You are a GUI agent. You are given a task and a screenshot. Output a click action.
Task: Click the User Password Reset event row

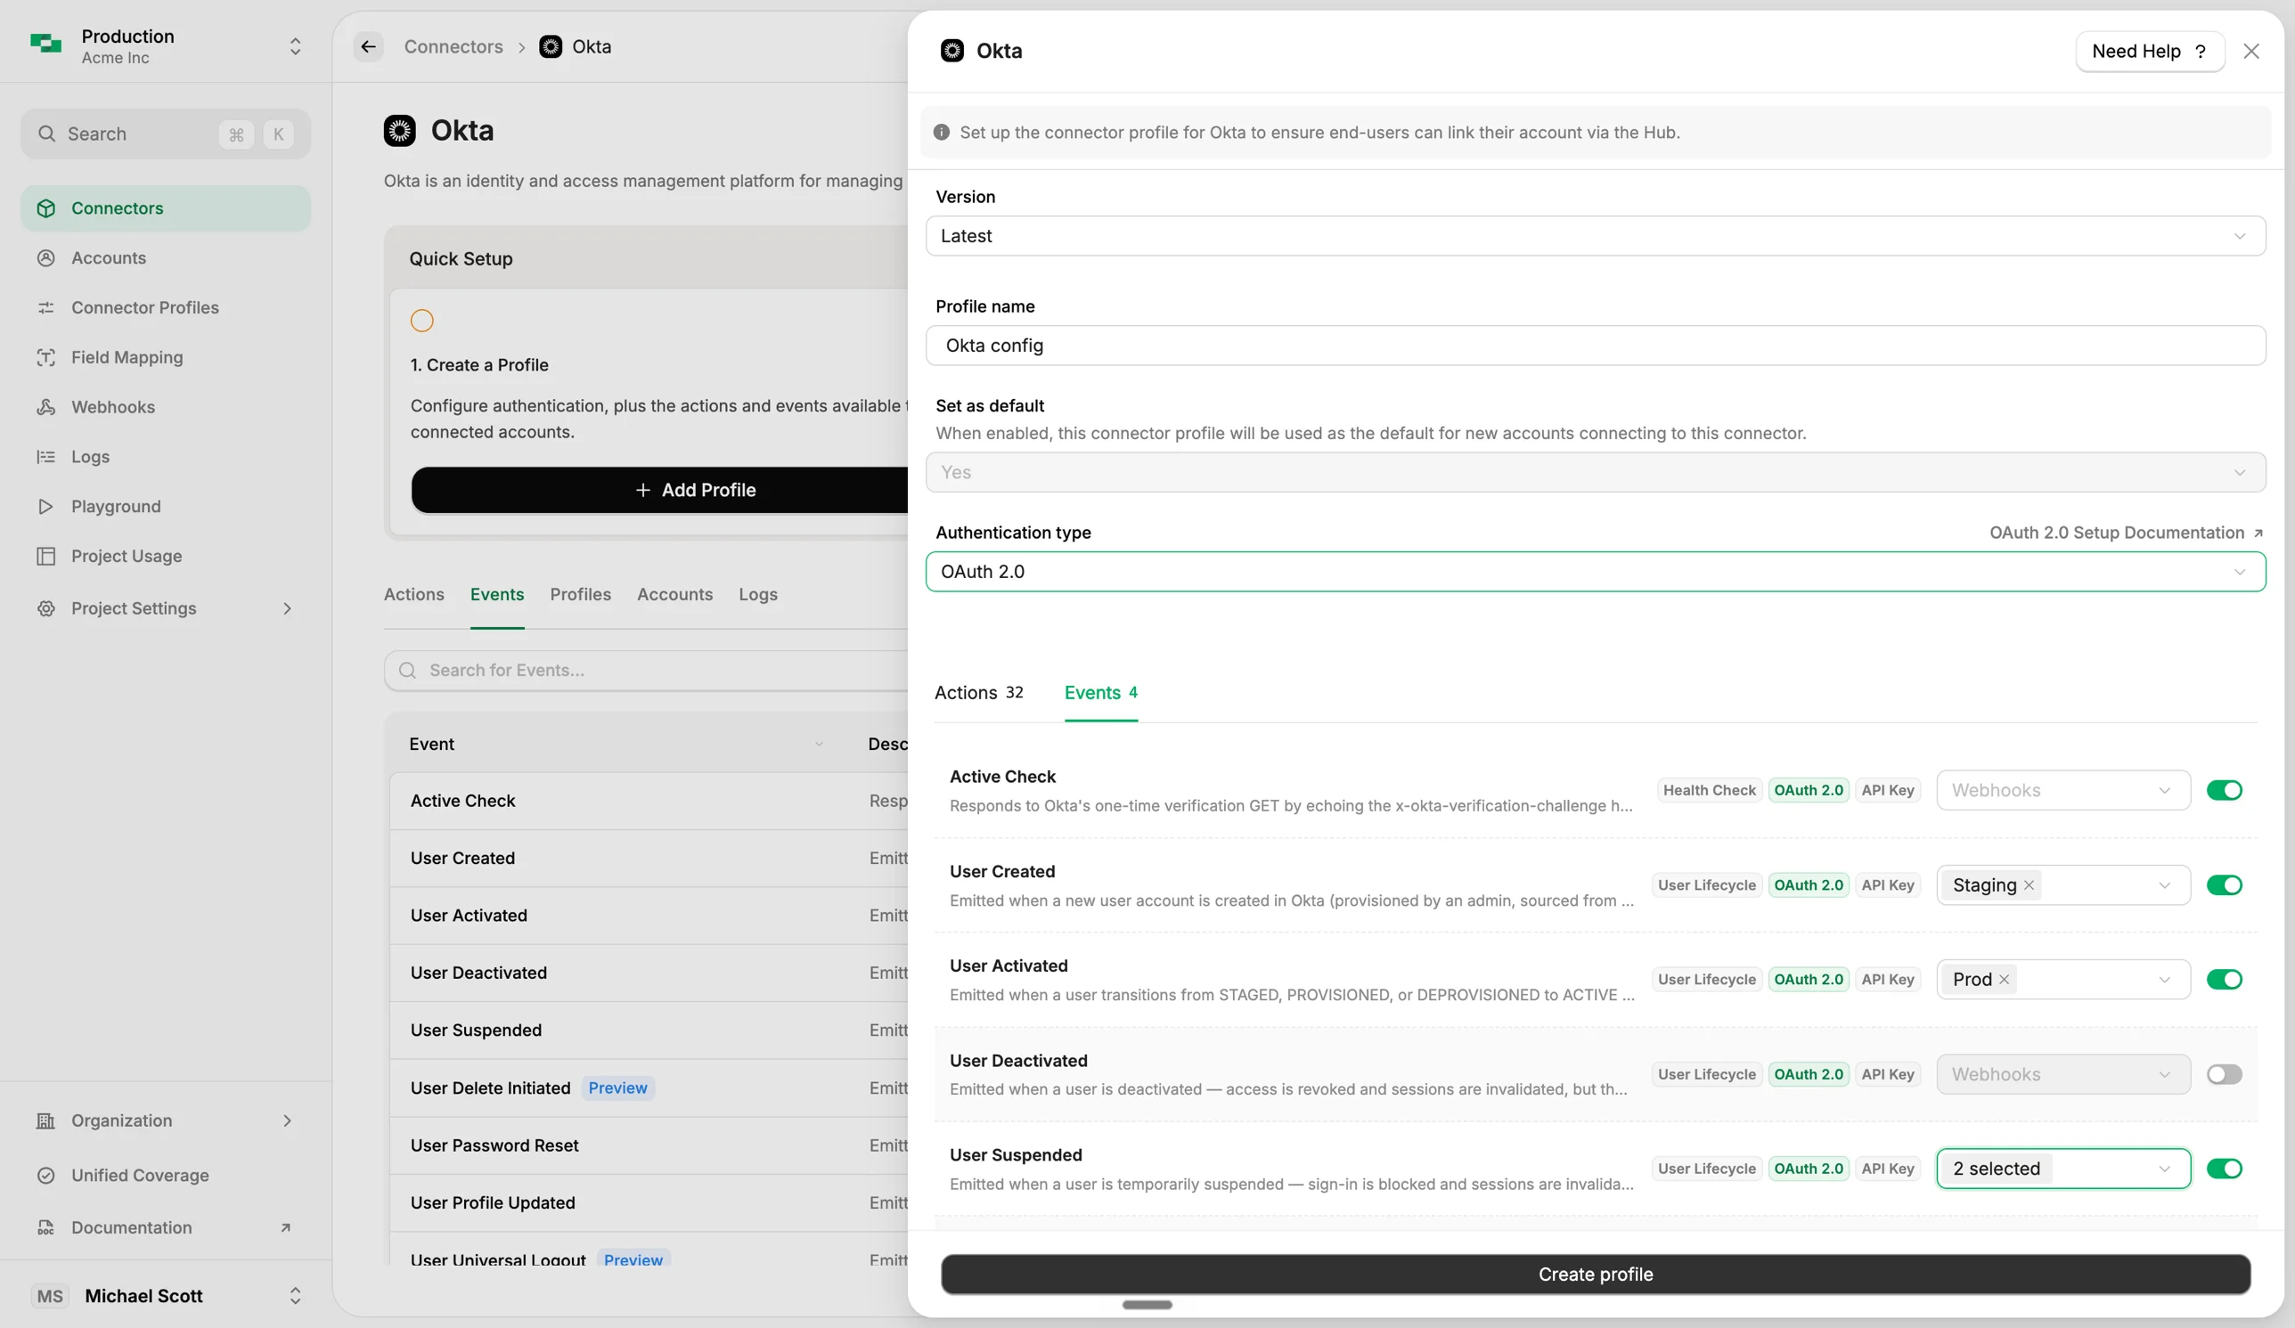tap(649, 1146)
